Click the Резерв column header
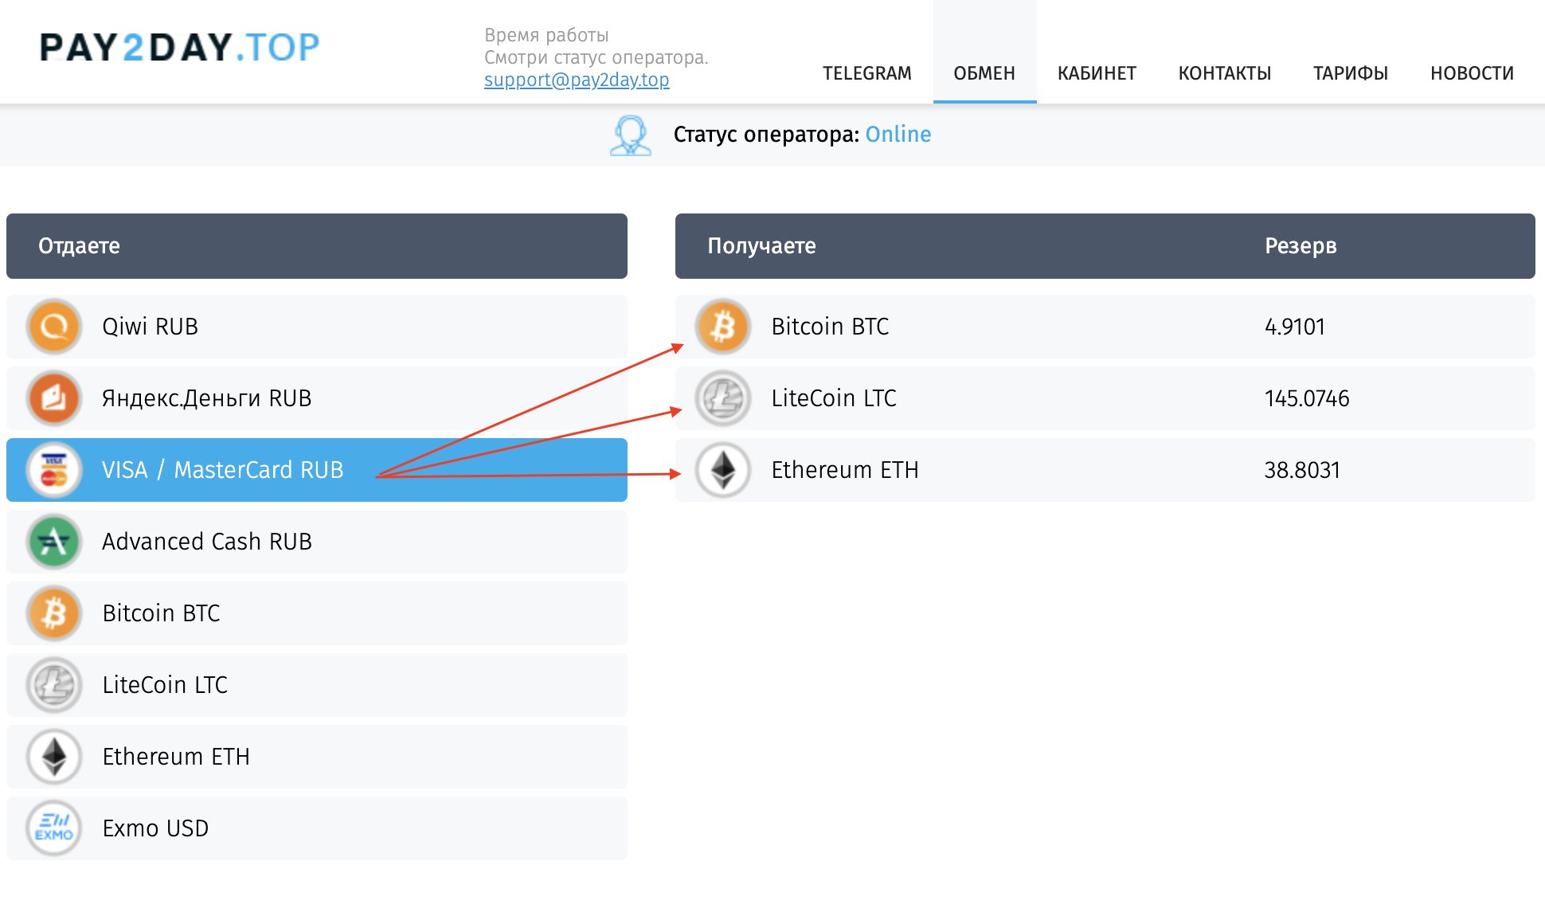 [1301, 246]
